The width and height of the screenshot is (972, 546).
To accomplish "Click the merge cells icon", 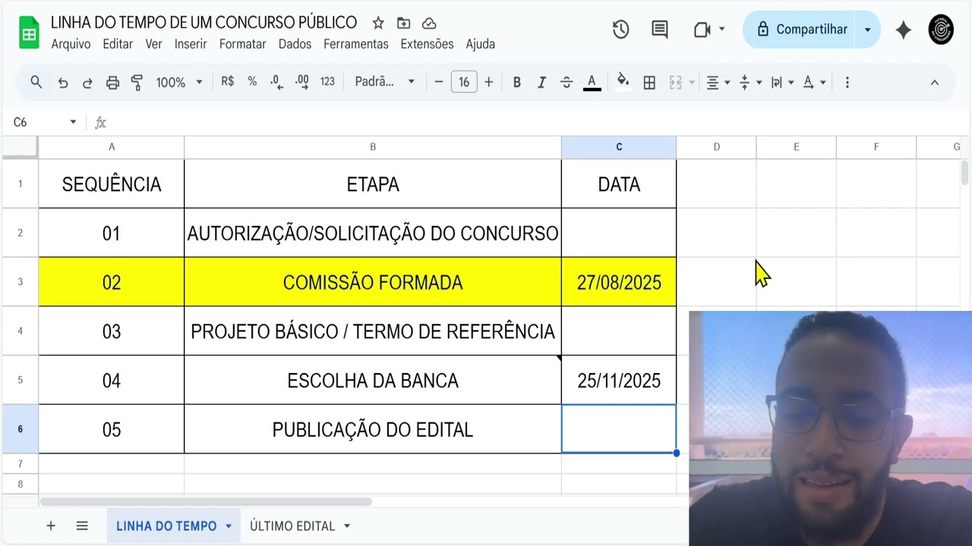I will point(675,83).
